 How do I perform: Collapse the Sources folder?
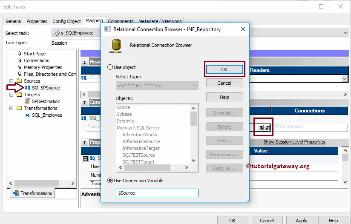pos(12,81)
